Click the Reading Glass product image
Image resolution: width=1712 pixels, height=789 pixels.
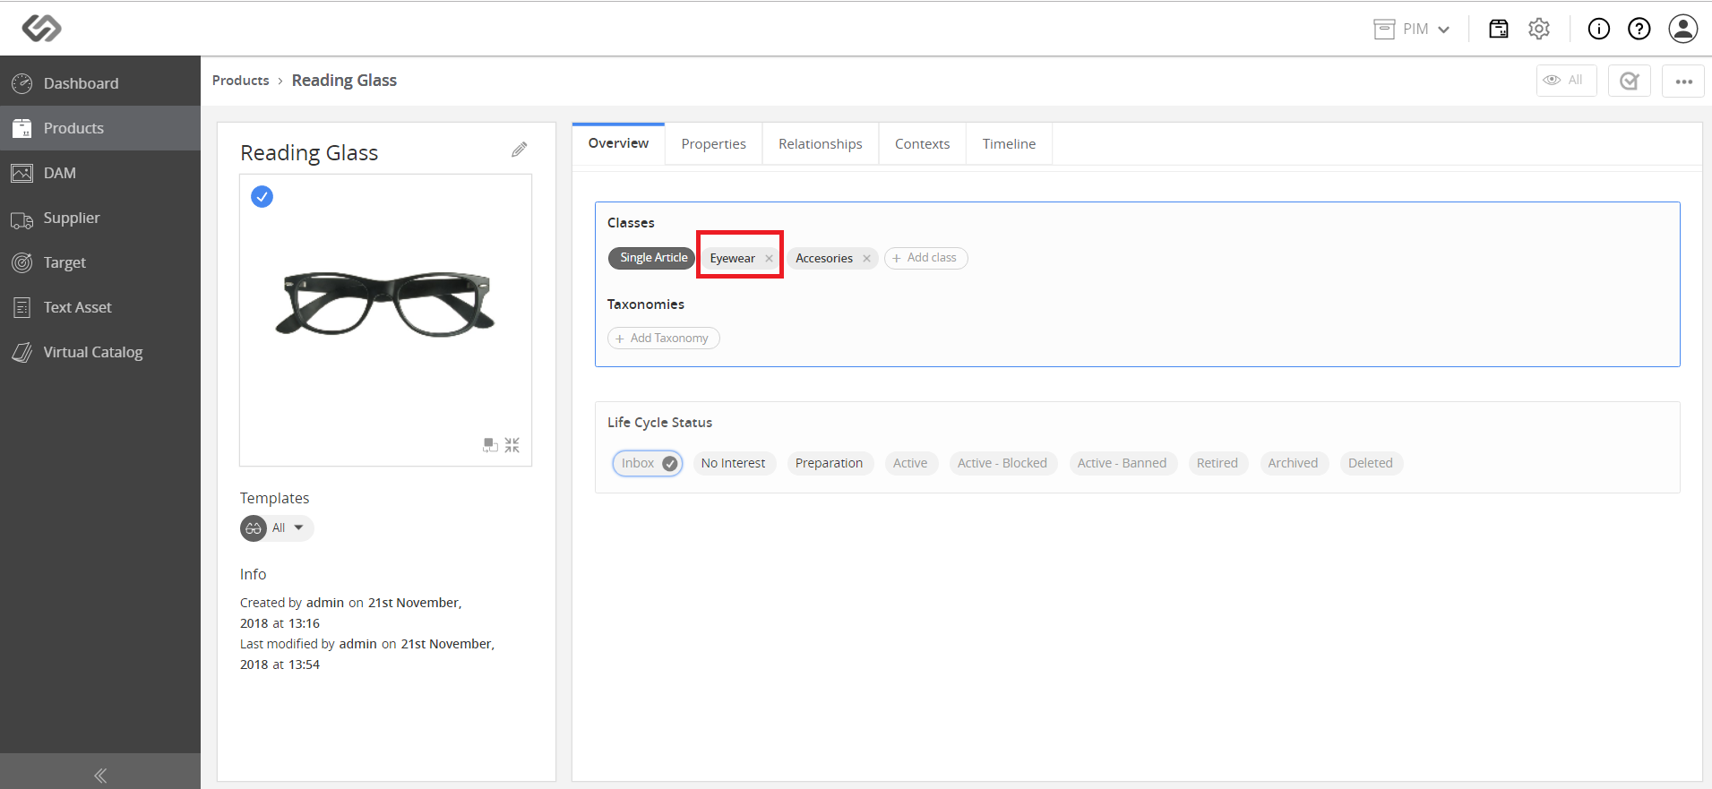(385, 304)
